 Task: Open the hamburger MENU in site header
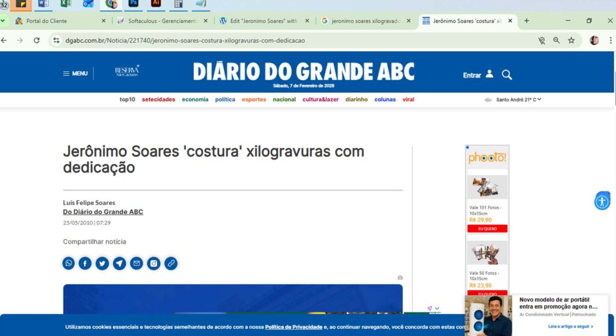[75, 73]
